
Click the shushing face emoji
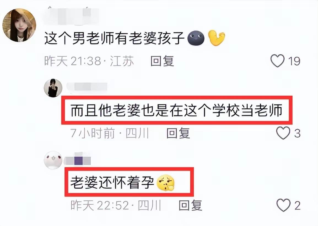[x=166, y=183]
